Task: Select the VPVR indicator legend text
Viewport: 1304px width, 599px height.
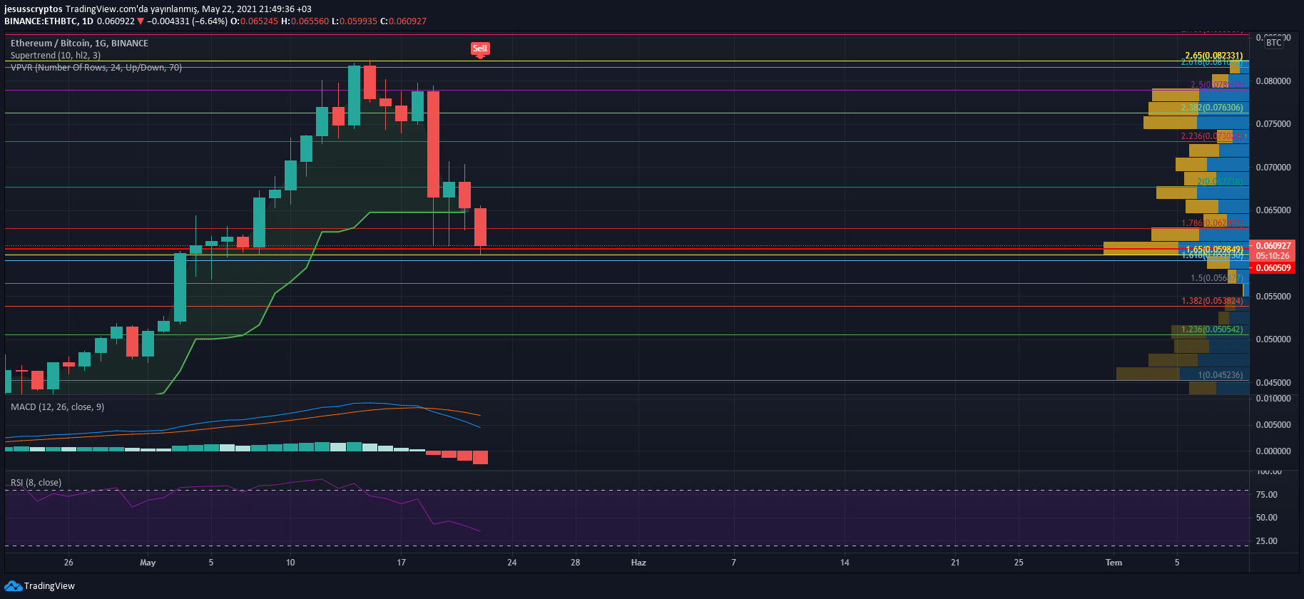Action: 96,68
